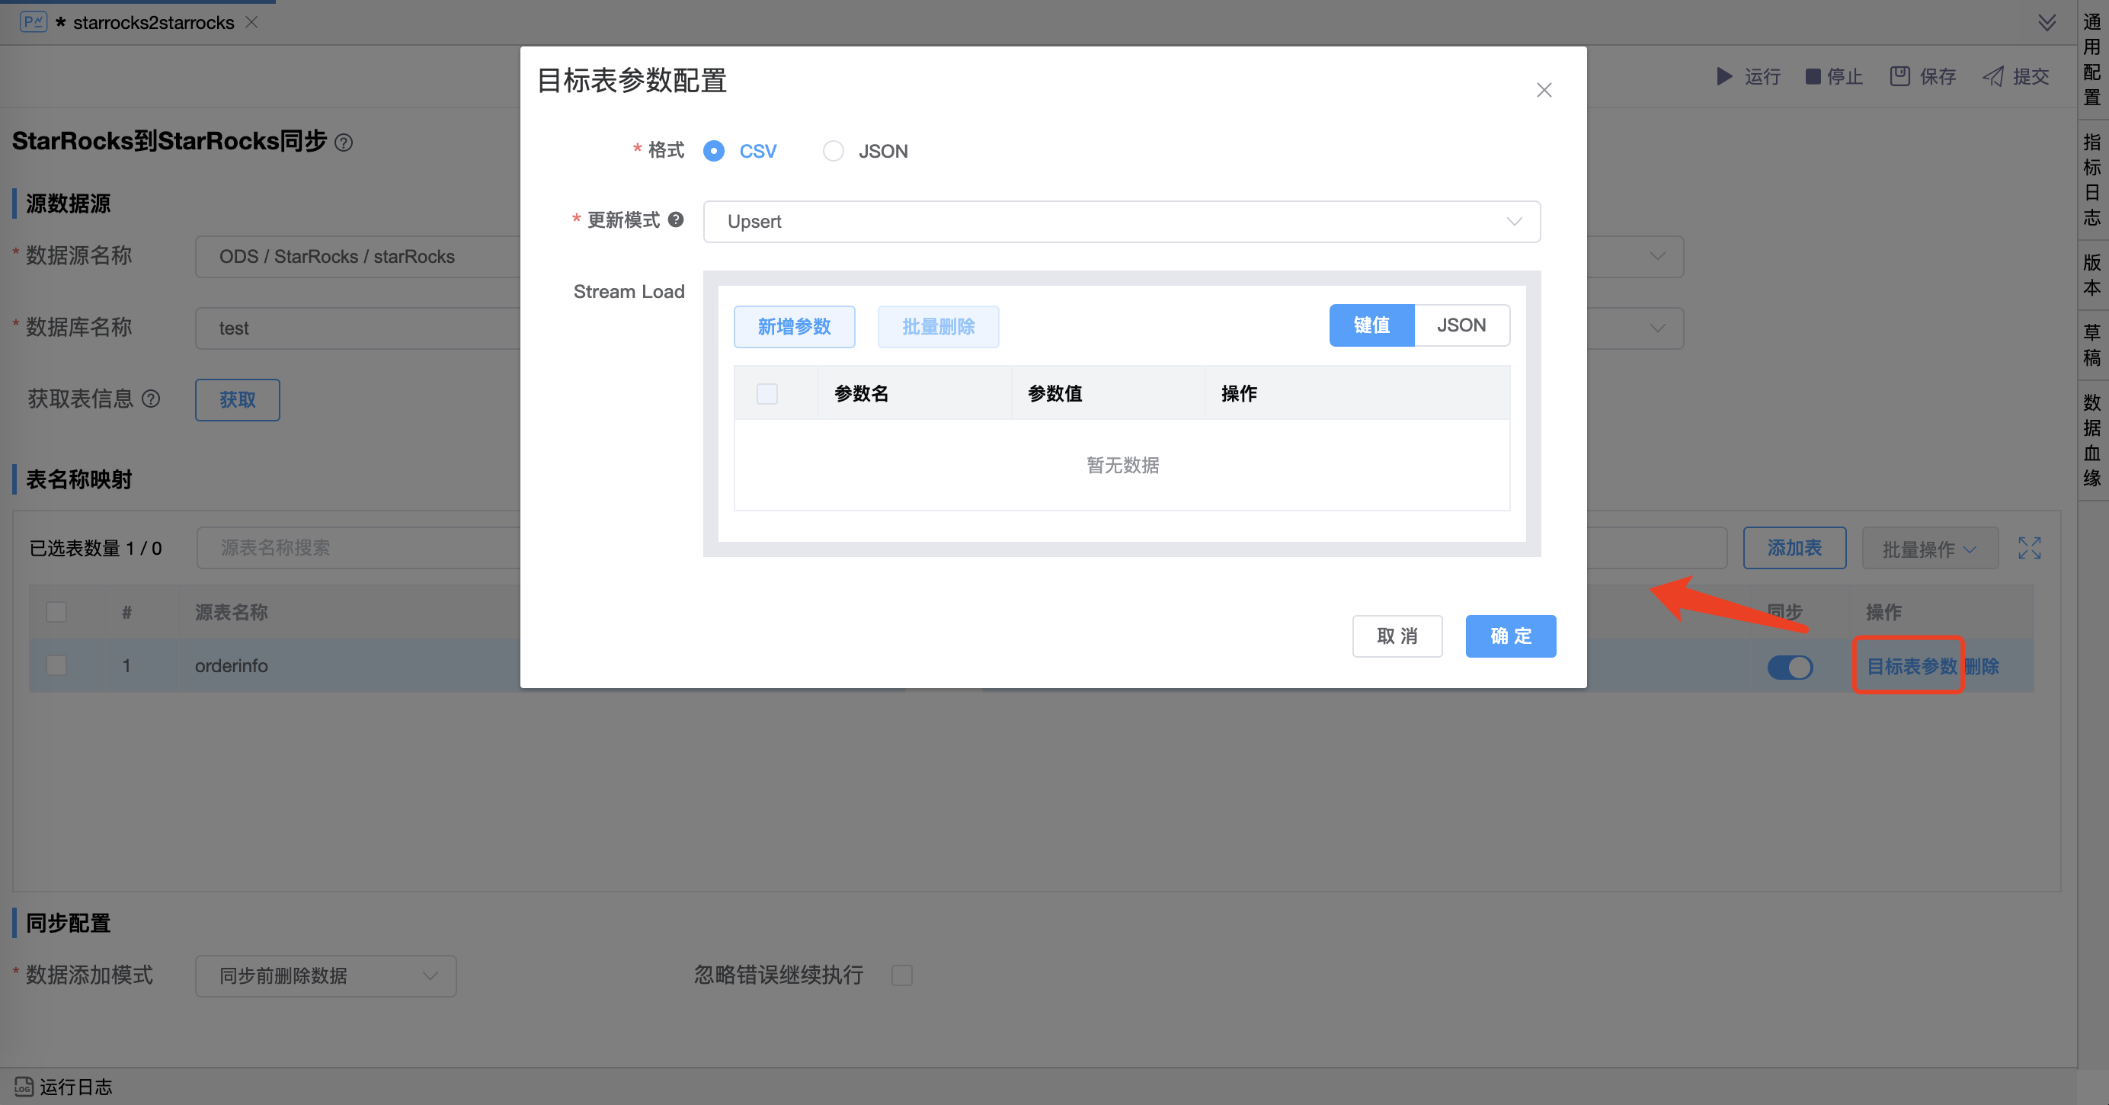Check the checkbox for orderinfo row
Screen dimensions: 2109x1105
tap(56, 665)
